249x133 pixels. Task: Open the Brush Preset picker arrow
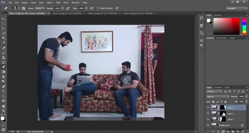point(19,8)
